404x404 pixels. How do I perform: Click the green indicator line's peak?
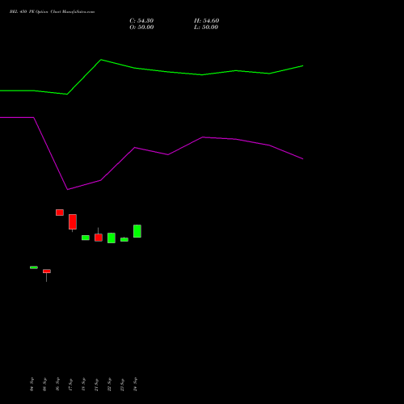101,60
